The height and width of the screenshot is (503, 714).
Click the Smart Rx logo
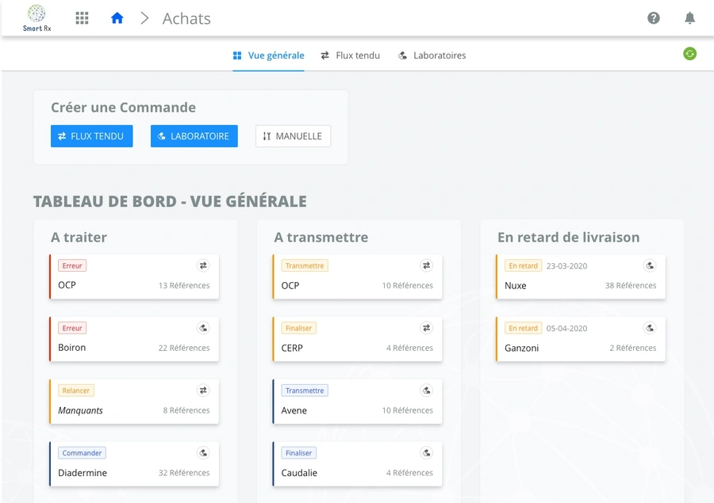coord(36,18)
